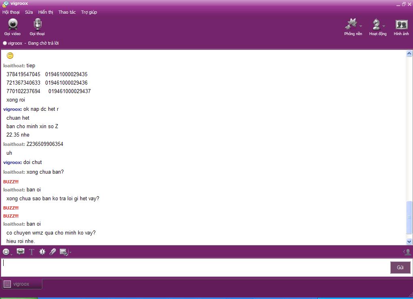Click 'xong chua sao ban ko tra loi' message
This screenshot has height=299, width=413.
point(53,198)
